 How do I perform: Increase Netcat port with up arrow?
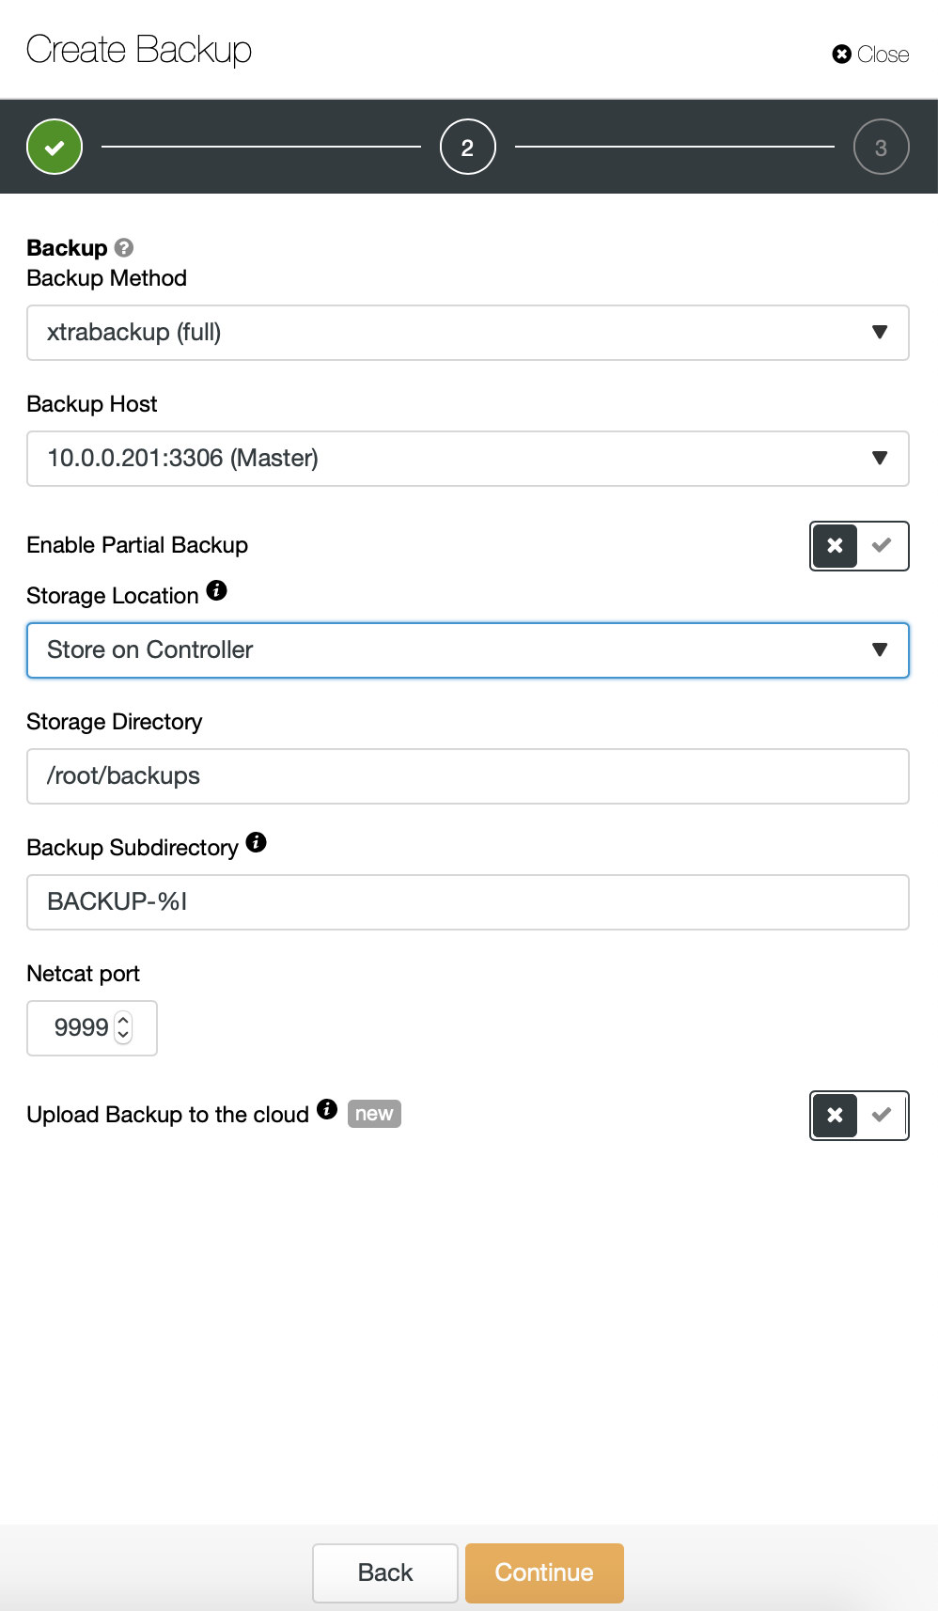pyautogui.click(x=123, y=1020)
